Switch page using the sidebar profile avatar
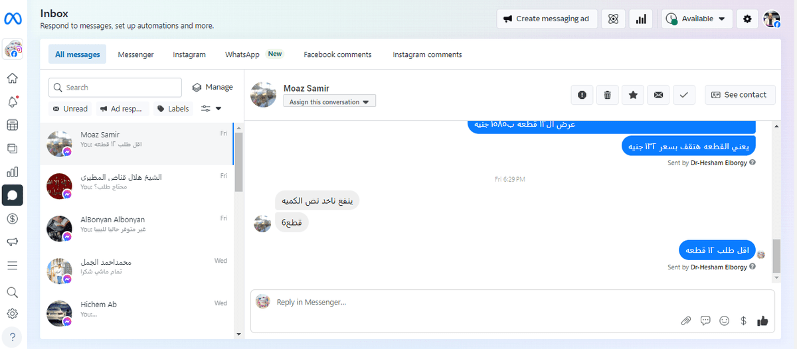This screenshot has height=349, width=797. [x=13, y=49]
